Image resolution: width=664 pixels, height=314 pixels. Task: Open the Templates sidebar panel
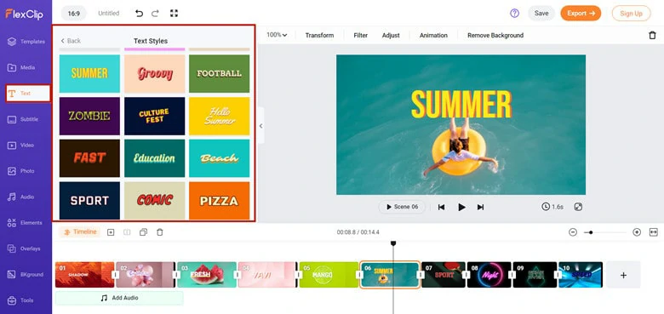[x=26, y=42]
